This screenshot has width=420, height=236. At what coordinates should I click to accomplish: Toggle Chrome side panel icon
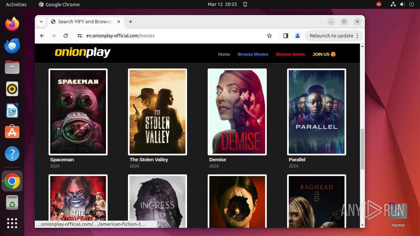pos(285,36)
